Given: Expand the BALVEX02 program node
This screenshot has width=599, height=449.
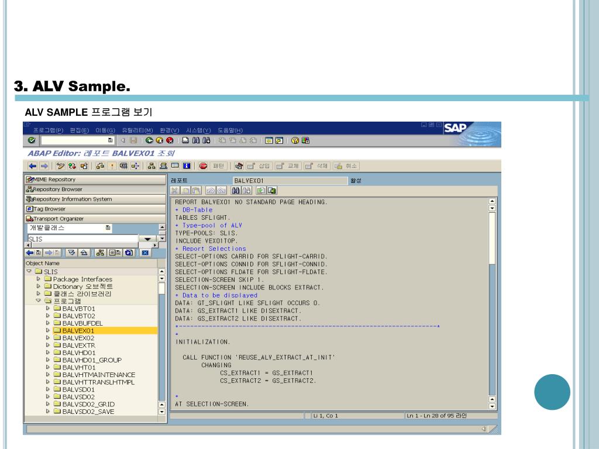Looking at the screenshot, I should pyautogui.click(x=48, y=337).
